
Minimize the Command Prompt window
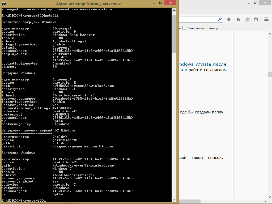(154, 3)
